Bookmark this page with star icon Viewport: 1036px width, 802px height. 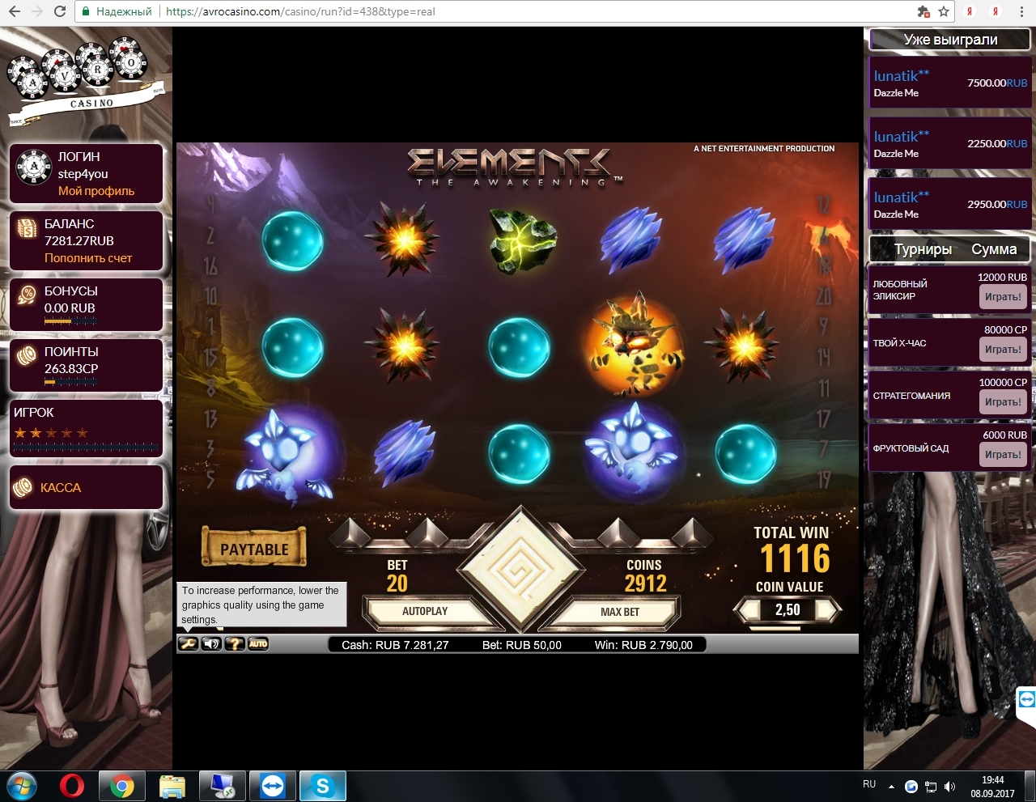944,11
